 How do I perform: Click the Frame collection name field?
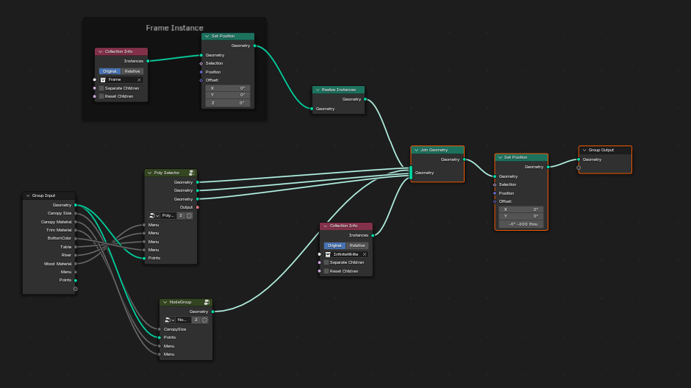point(121,79)
